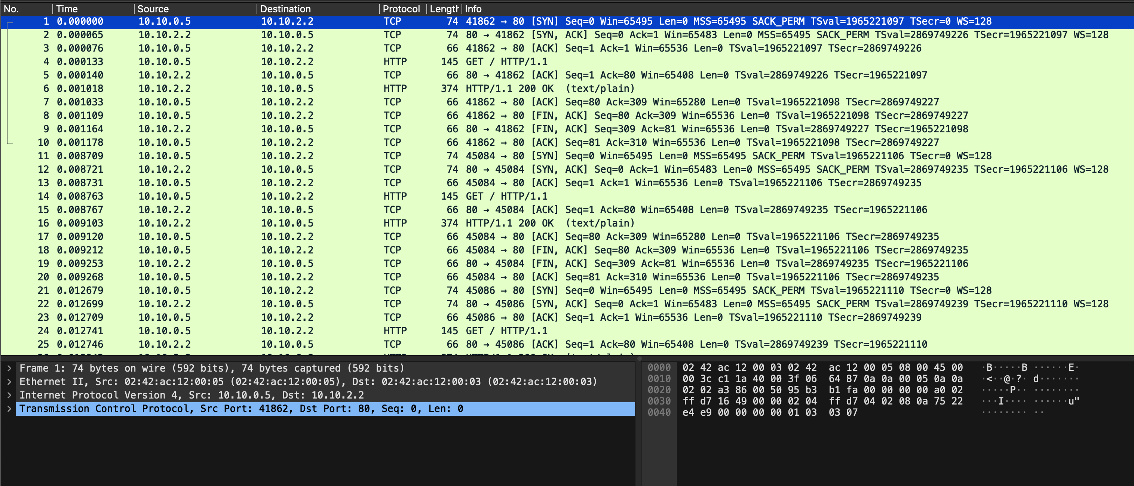Click the Source column header

point(153,9)
